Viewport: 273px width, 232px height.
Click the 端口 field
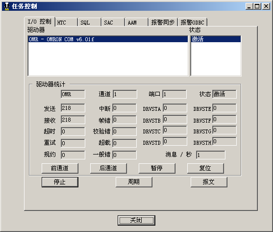[x=174, y=94]
